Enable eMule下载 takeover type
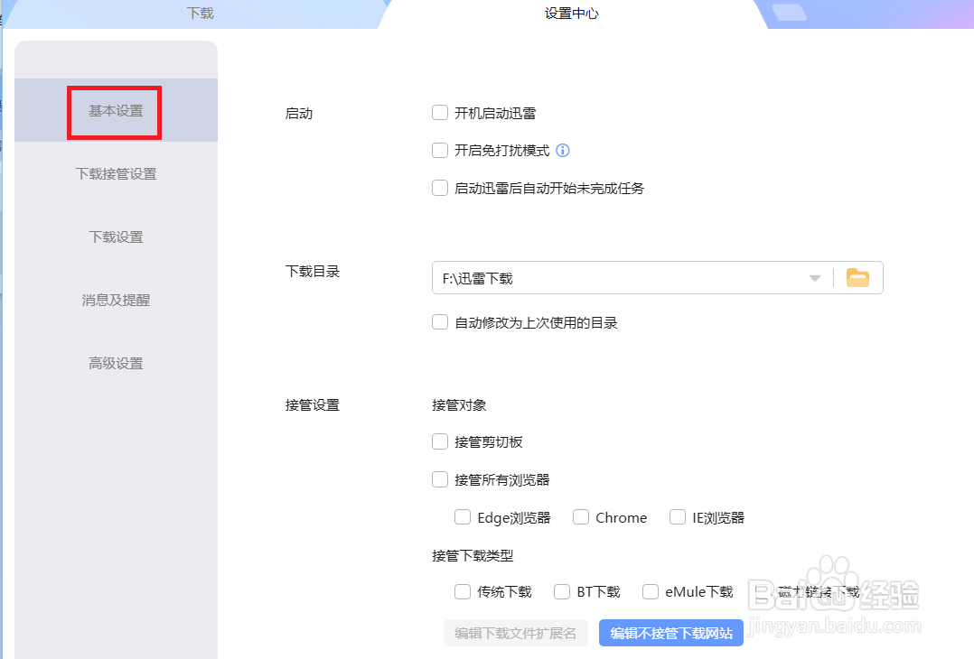This screenshot has width=974, height=659. click(x=650, y=591)
